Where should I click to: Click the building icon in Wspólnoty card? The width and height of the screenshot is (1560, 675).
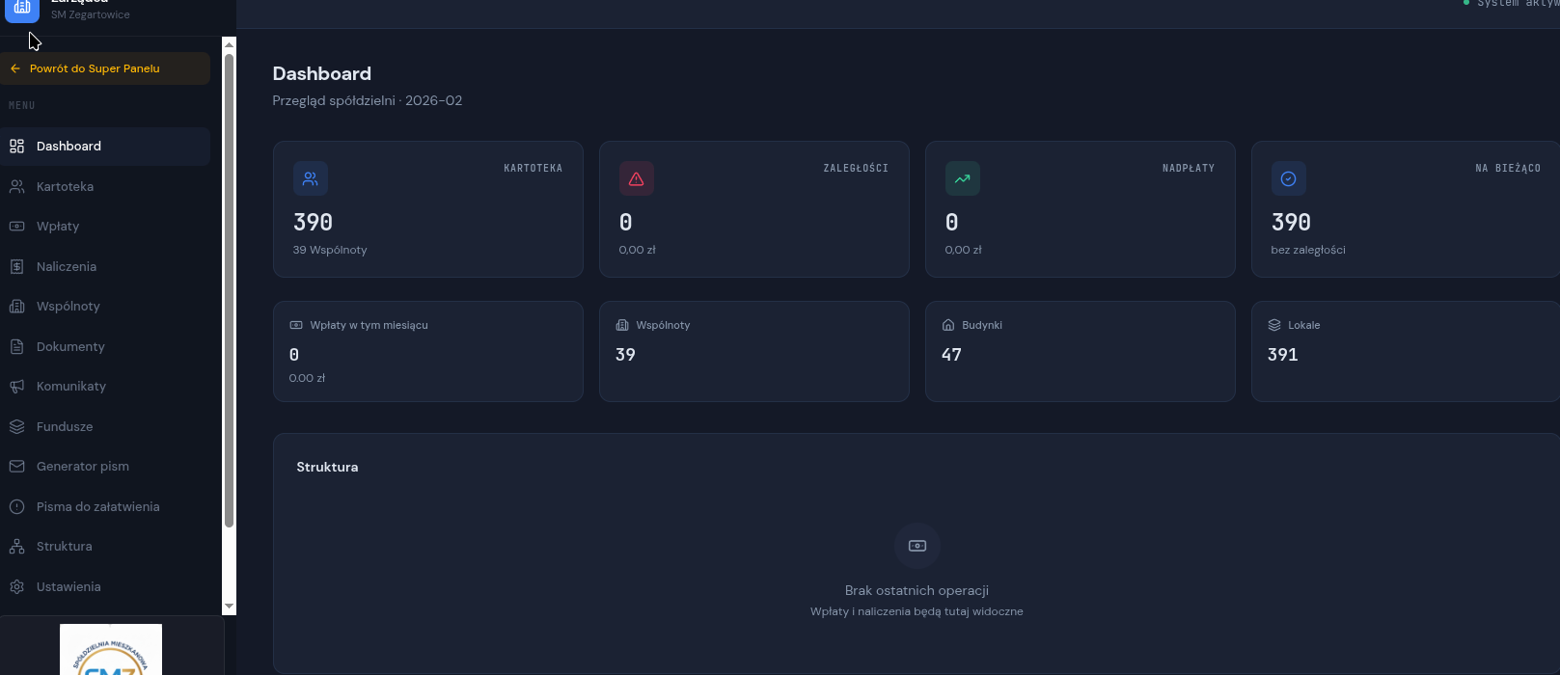[622, 325]
